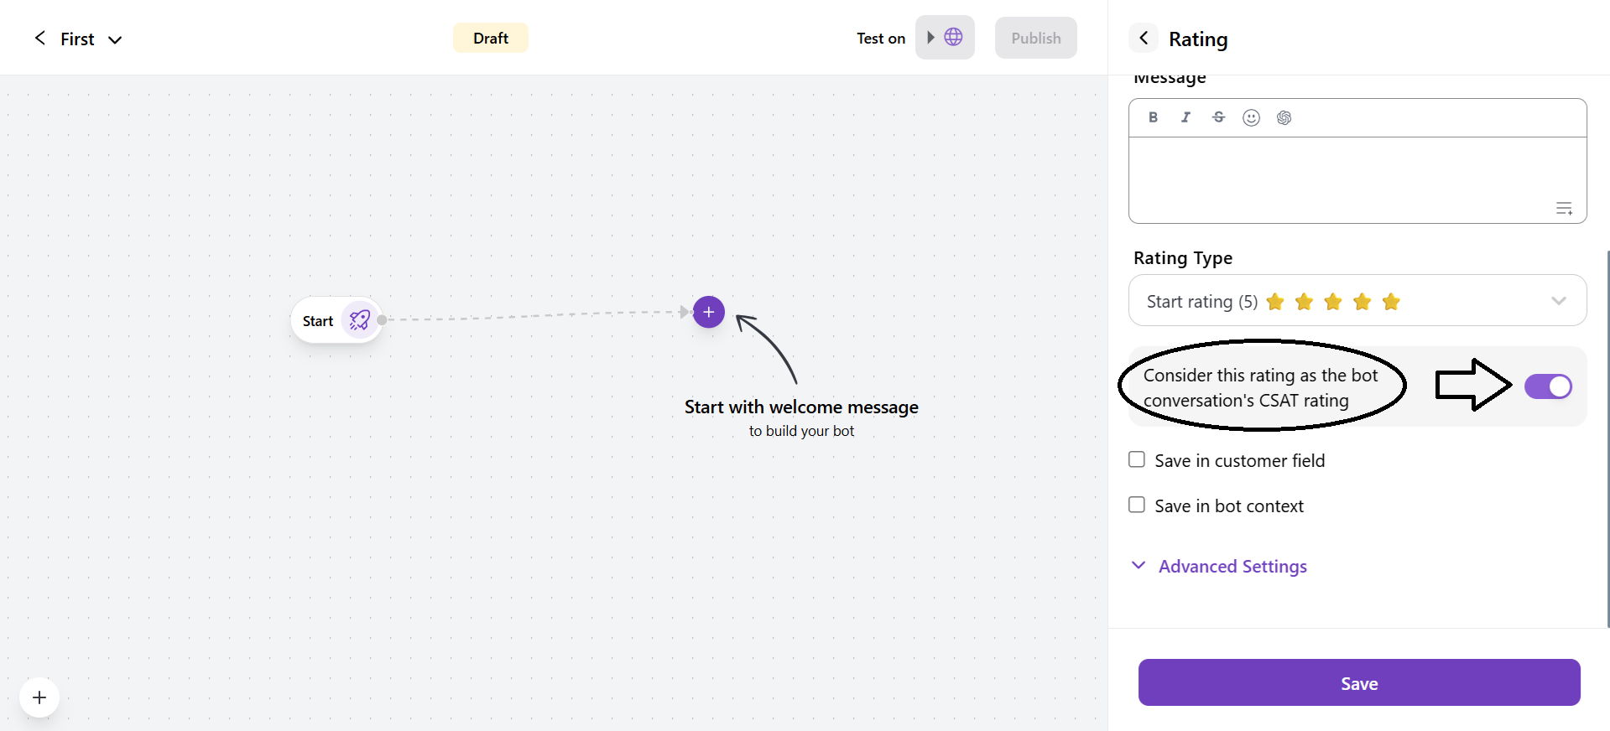Image resolution: width=1610 pixels, height=731 pixels.
Task: Check the Save in customer field box
Action: [1137, 459]
